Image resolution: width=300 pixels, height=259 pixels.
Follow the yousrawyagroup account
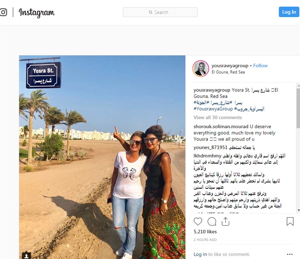click(260, 66)
